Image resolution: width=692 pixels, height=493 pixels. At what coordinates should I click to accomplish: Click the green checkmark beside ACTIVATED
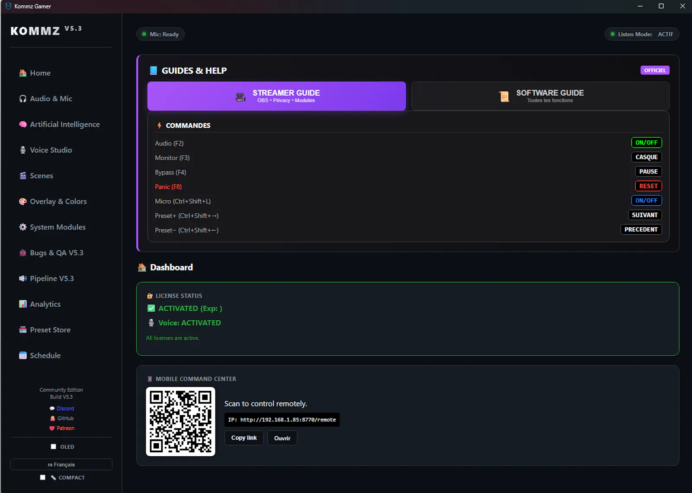tap(151, 309)
